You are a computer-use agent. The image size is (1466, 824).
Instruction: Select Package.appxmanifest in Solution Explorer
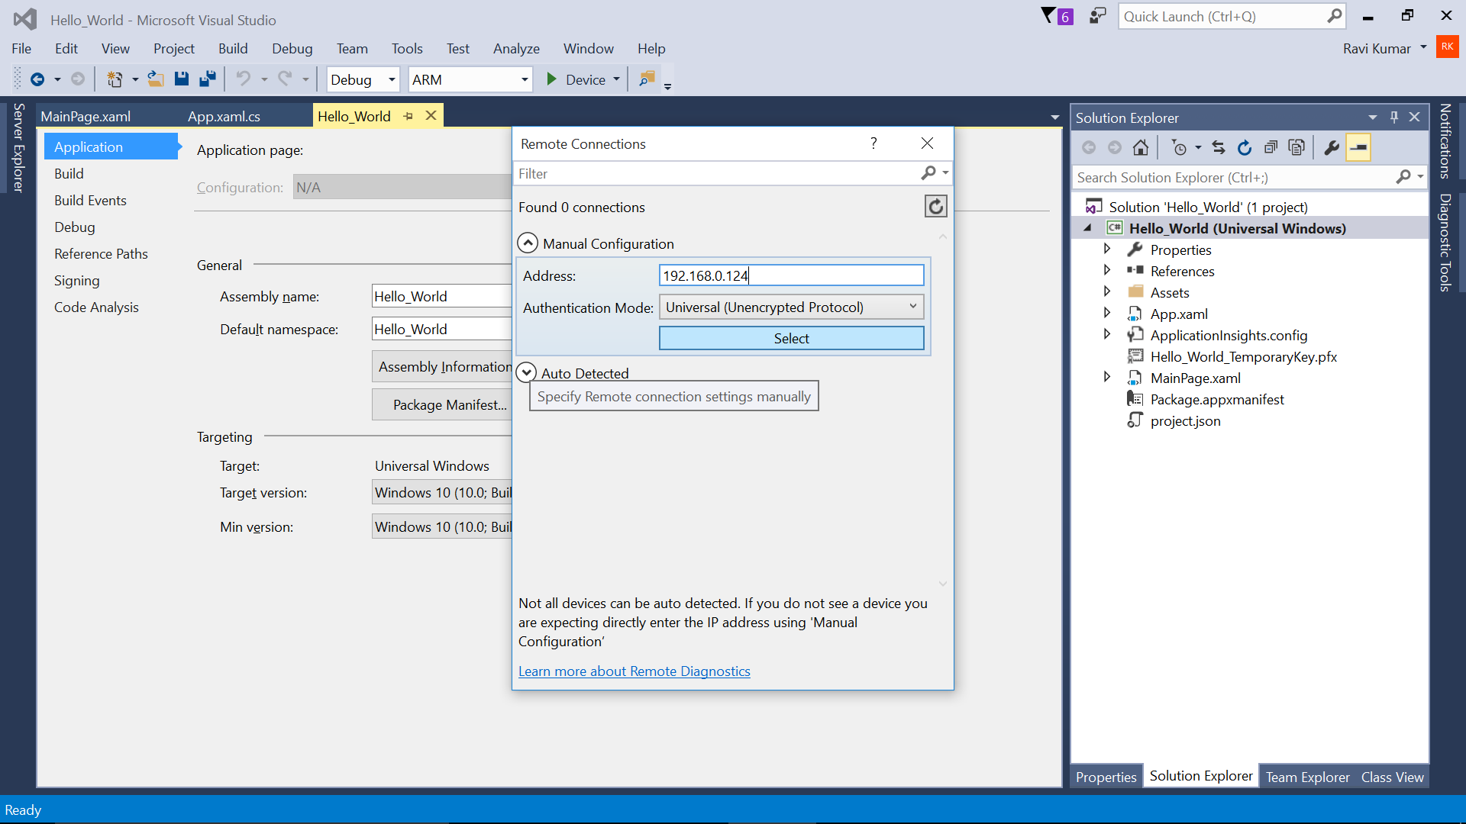point(1217,399)
